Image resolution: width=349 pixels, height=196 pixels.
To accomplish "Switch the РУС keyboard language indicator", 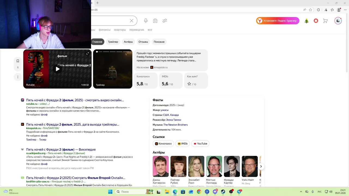I will 320,192.
